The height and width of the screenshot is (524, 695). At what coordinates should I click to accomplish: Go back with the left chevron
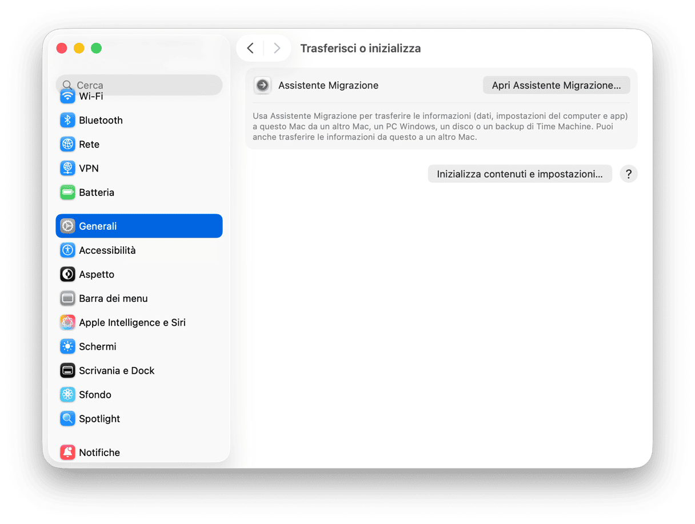pos(250,49)
